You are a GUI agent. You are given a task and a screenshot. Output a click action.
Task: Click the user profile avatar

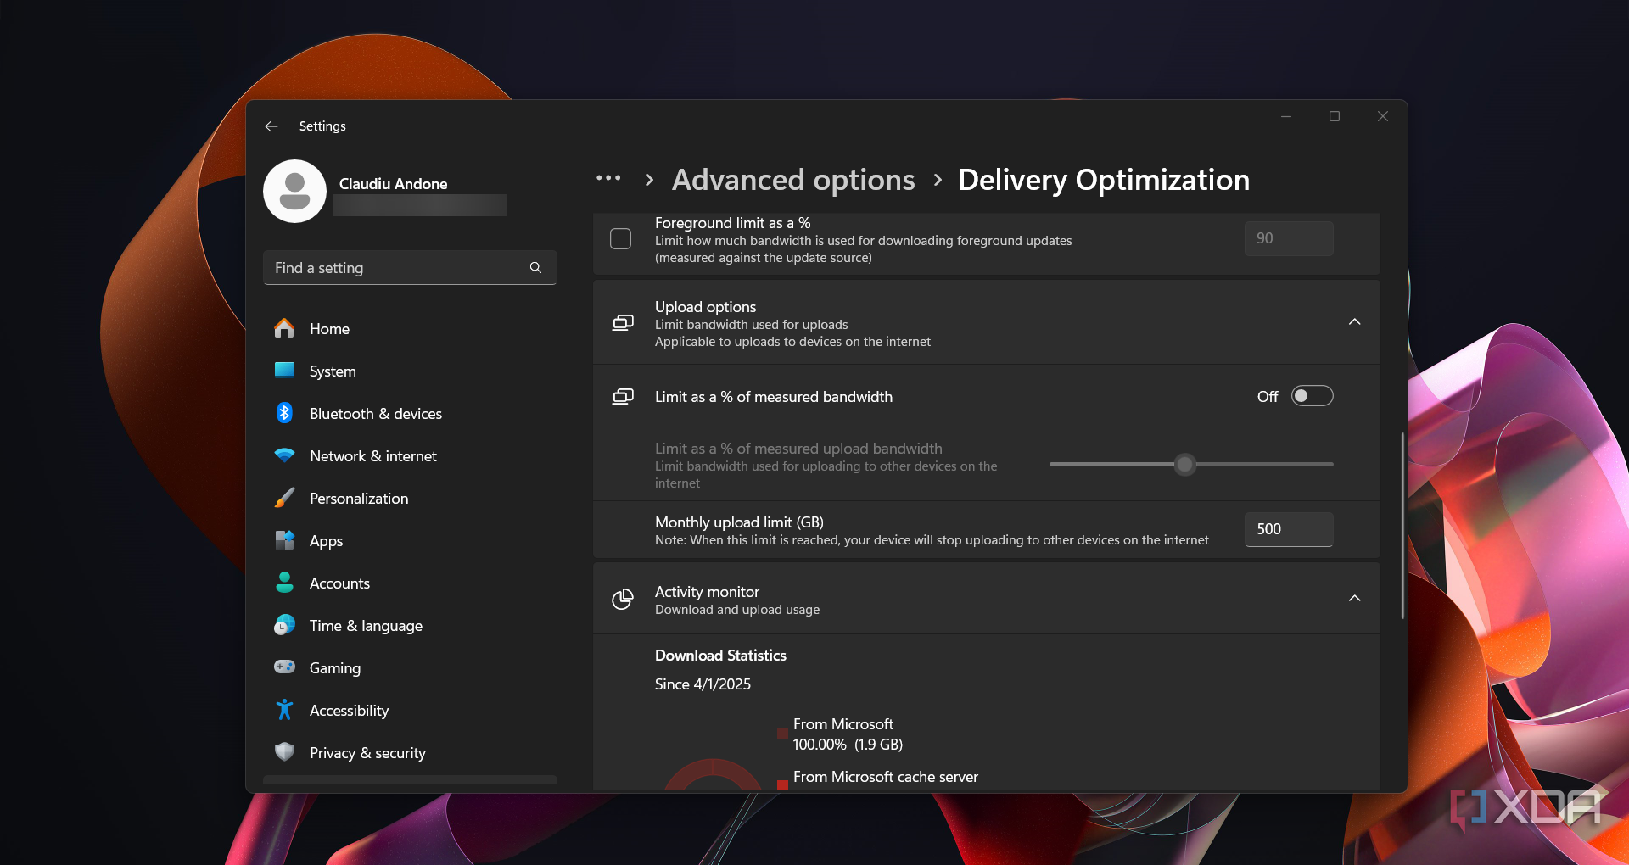[294, 192]
